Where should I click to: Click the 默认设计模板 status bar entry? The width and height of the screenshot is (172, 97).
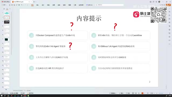[14, 93]
